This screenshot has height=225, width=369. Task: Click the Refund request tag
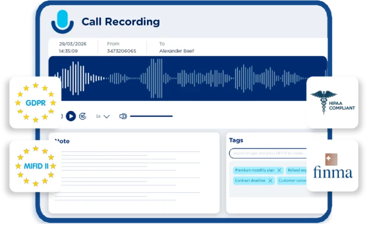point(296,170)
